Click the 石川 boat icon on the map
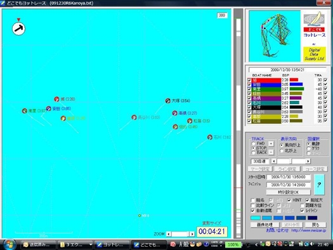This screenshot has height=250, width=333. 210,137
